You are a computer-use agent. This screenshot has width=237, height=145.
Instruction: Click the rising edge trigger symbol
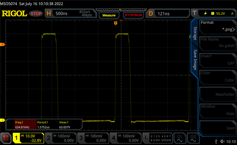point(205,14)
